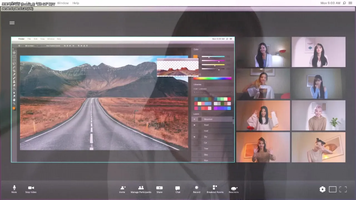Viewport: 356px width, 200px height.
Task: Select the Elliptical Marquee tool
Action: pyautogui.click(x=14, y=60)
